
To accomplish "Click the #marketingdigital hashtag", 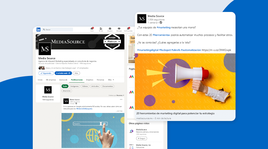I will click(148, 50).
